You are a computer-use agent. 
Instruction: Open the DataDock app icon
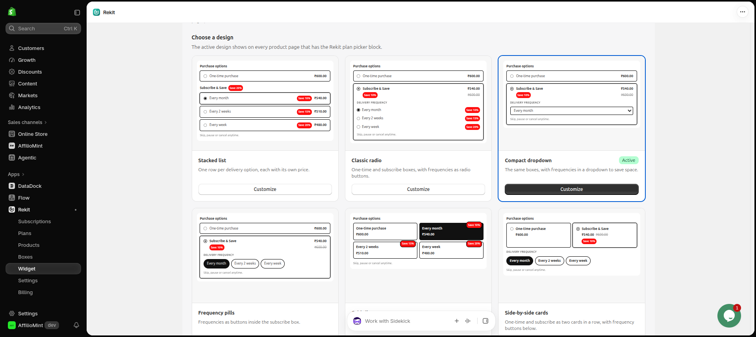click(x=12, y=186)
